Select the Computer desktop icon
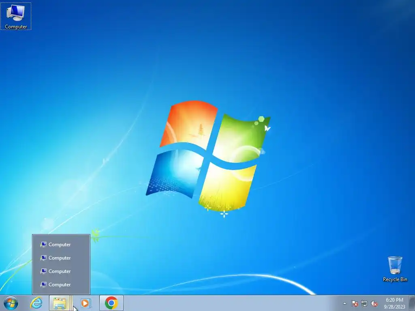Viewport: 415px width, 311px height. pyautogui.click(x=16, y=16)
